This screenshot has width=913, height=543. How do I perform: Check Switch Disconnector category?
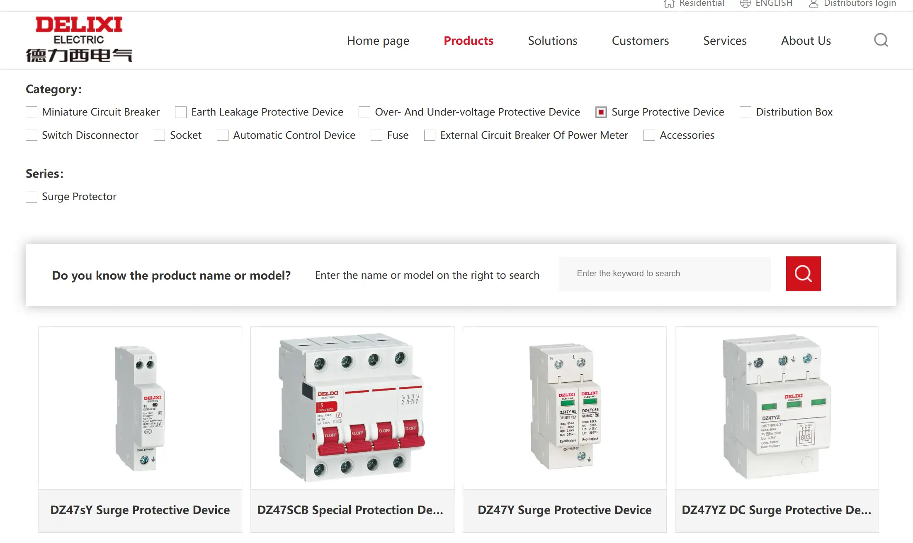(x=32, y=135)
